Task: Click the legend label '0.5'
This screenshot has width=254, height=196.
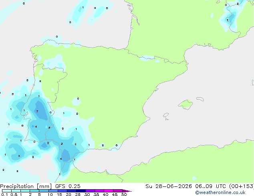Action: coord(14,194)
